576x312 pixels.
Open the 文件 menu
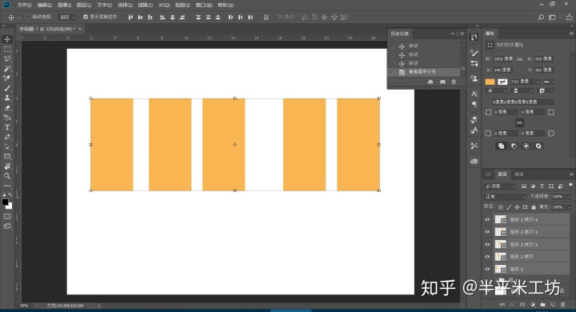click(x=25, y=5)
